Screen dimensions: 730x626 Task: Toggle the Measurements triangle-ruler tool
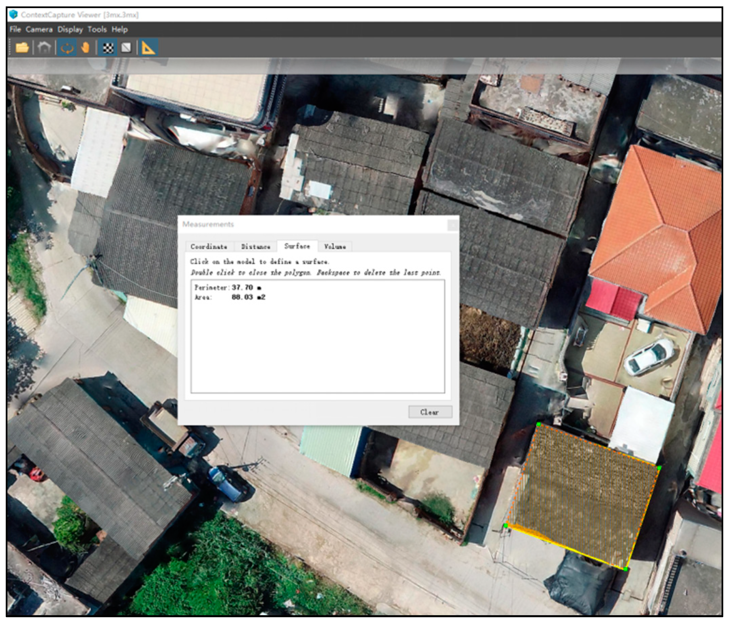click(148, 48)
